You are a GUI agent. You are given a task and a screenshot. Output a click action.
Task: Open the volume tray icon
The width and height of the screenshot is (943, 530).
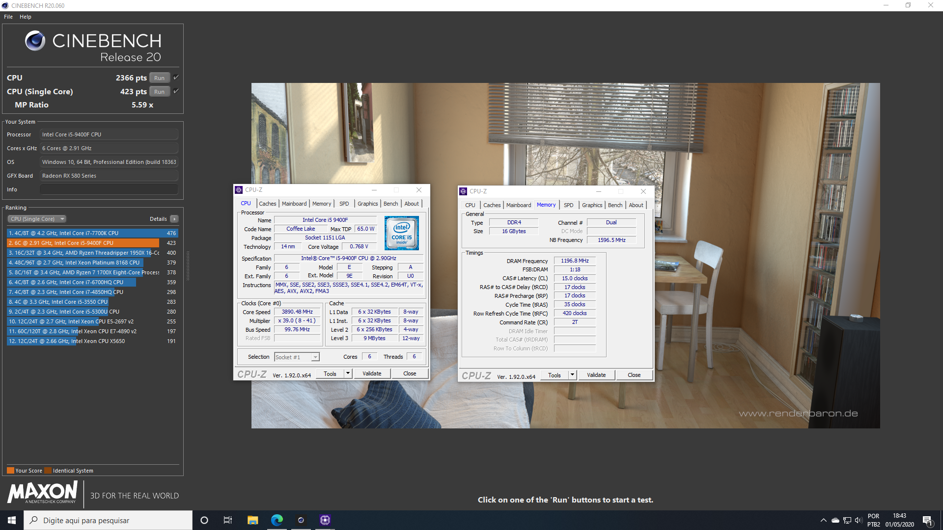click(x=859, y=520)
